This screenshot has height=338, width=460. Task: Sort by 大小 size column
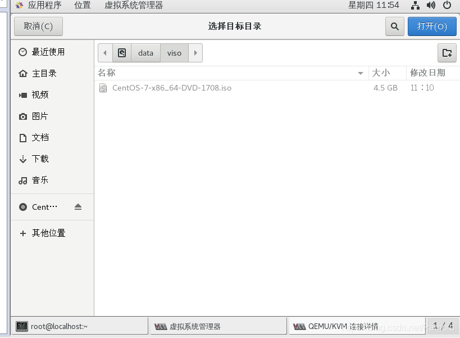[x=387, y=73]
